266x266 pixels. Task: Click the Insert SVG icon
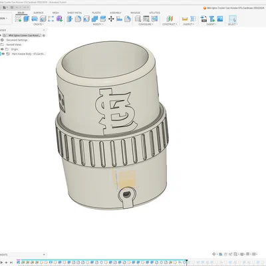click(203, 19)
